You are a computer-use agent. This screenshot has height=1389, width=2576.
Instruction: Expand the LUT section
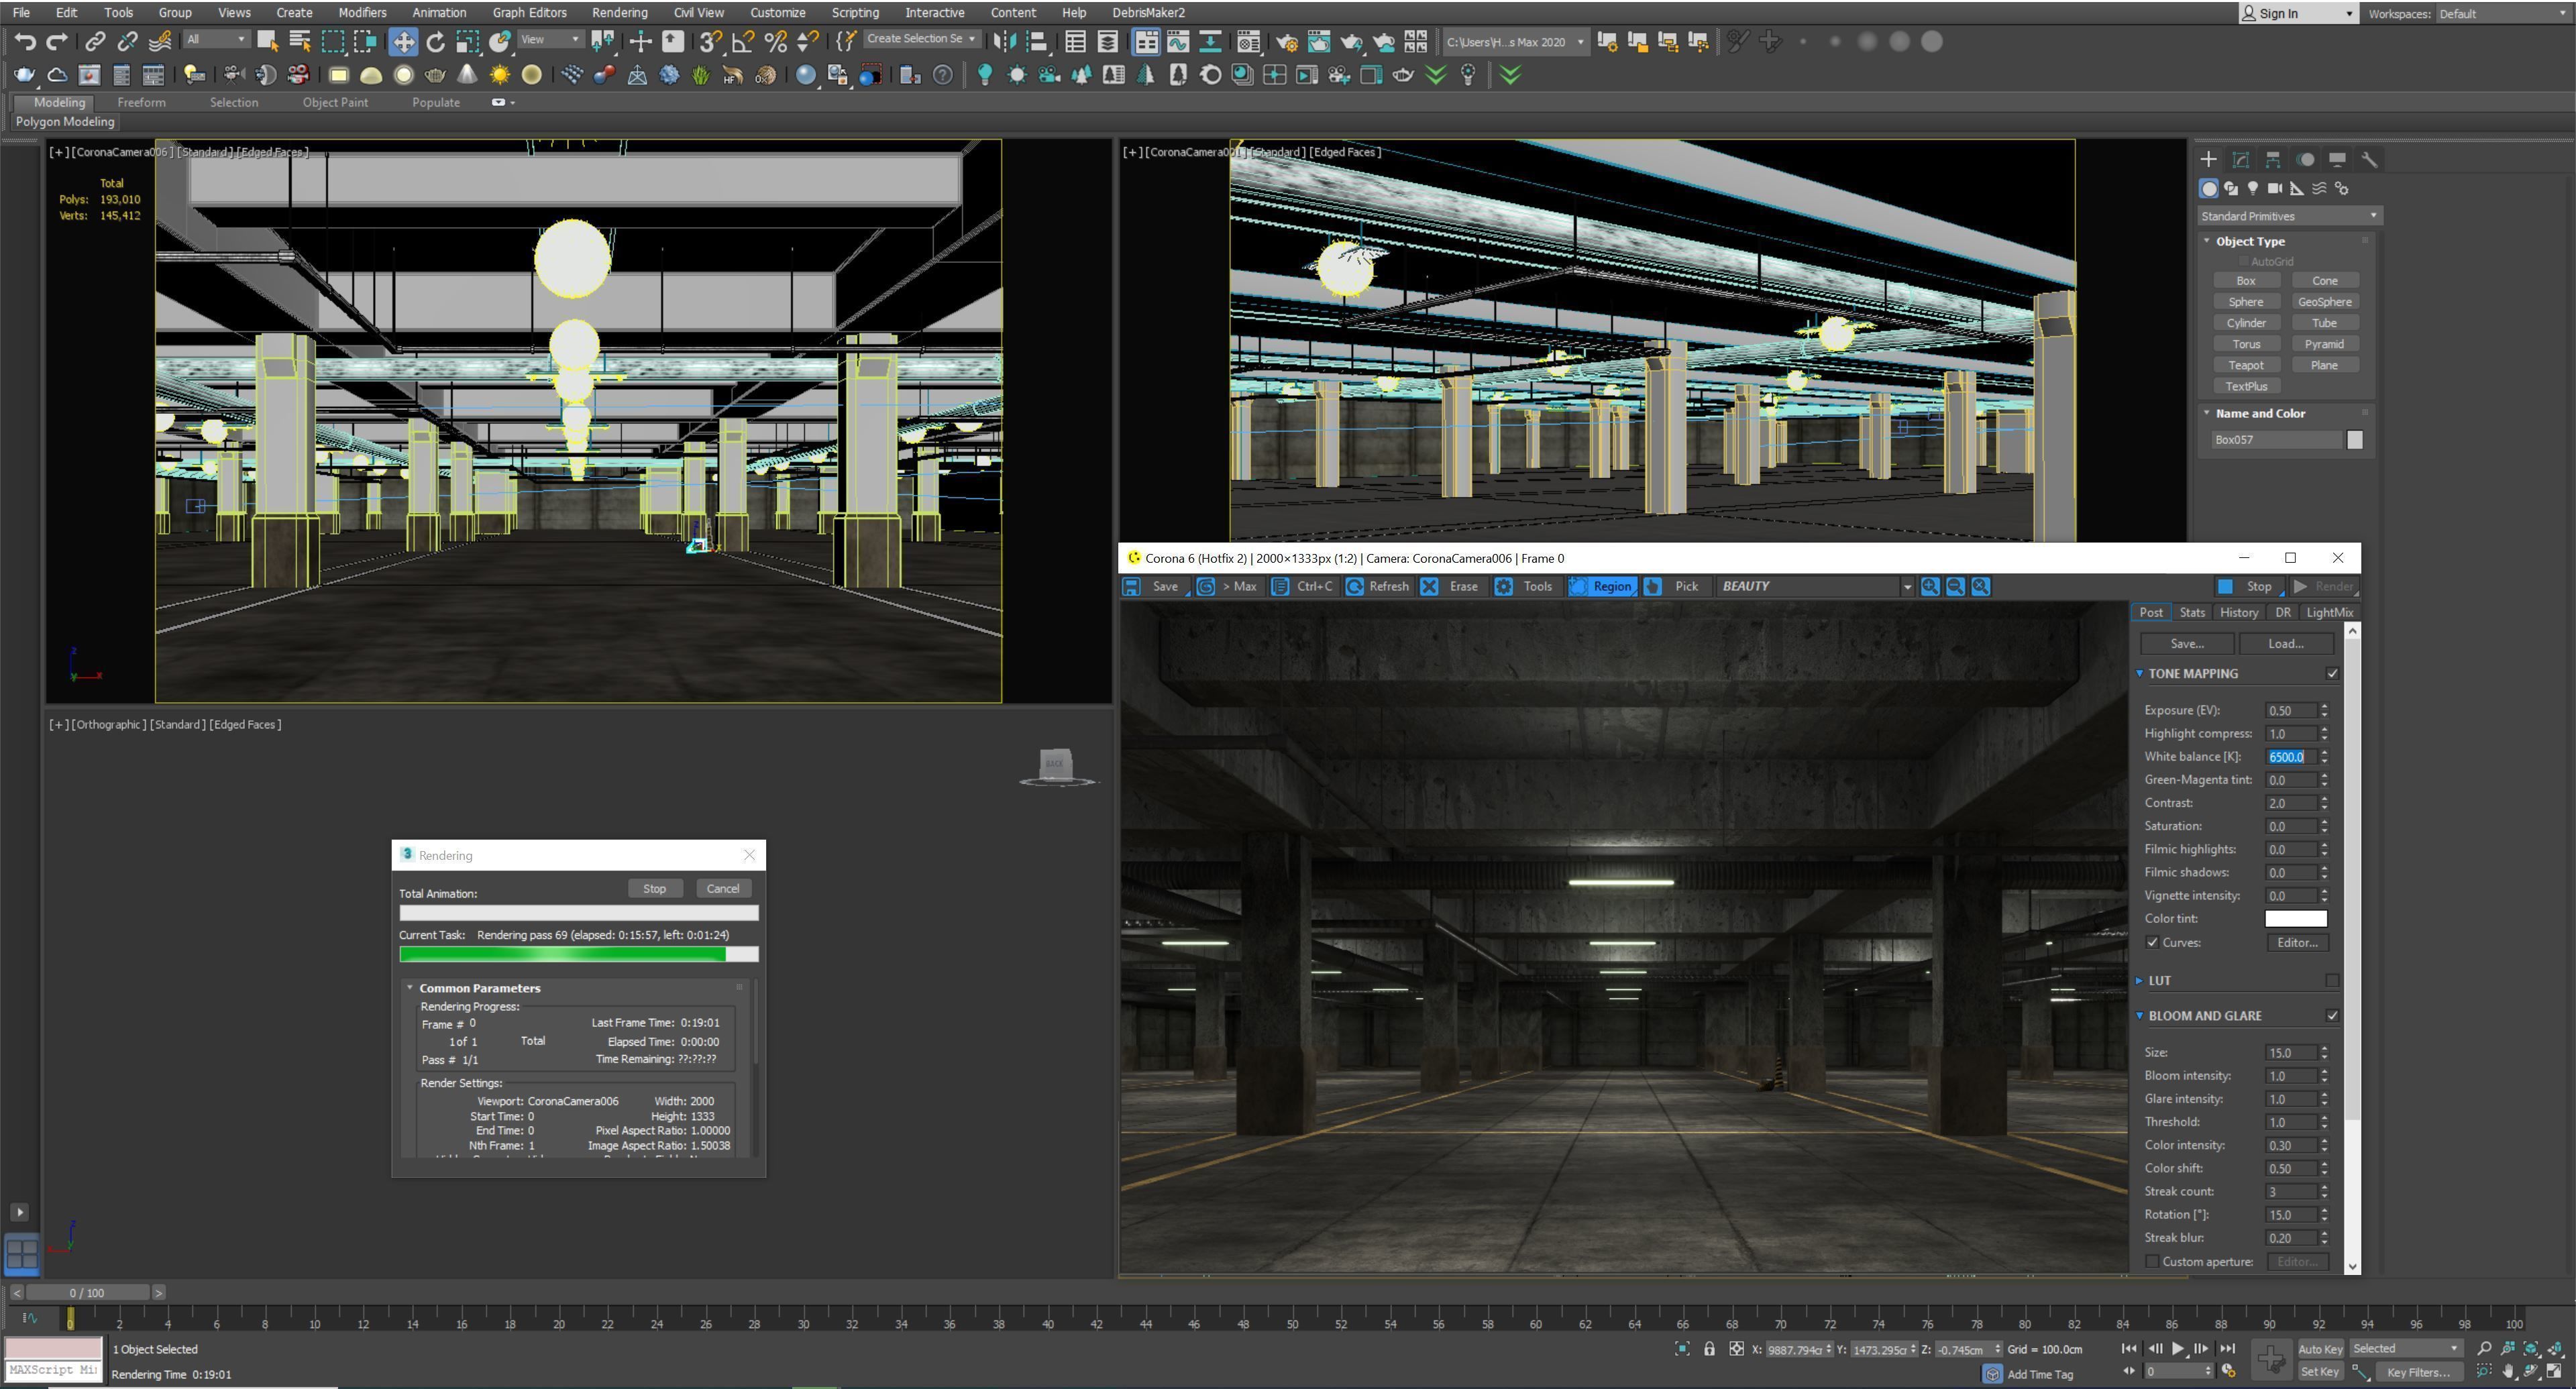click(x=2140, y=981)
